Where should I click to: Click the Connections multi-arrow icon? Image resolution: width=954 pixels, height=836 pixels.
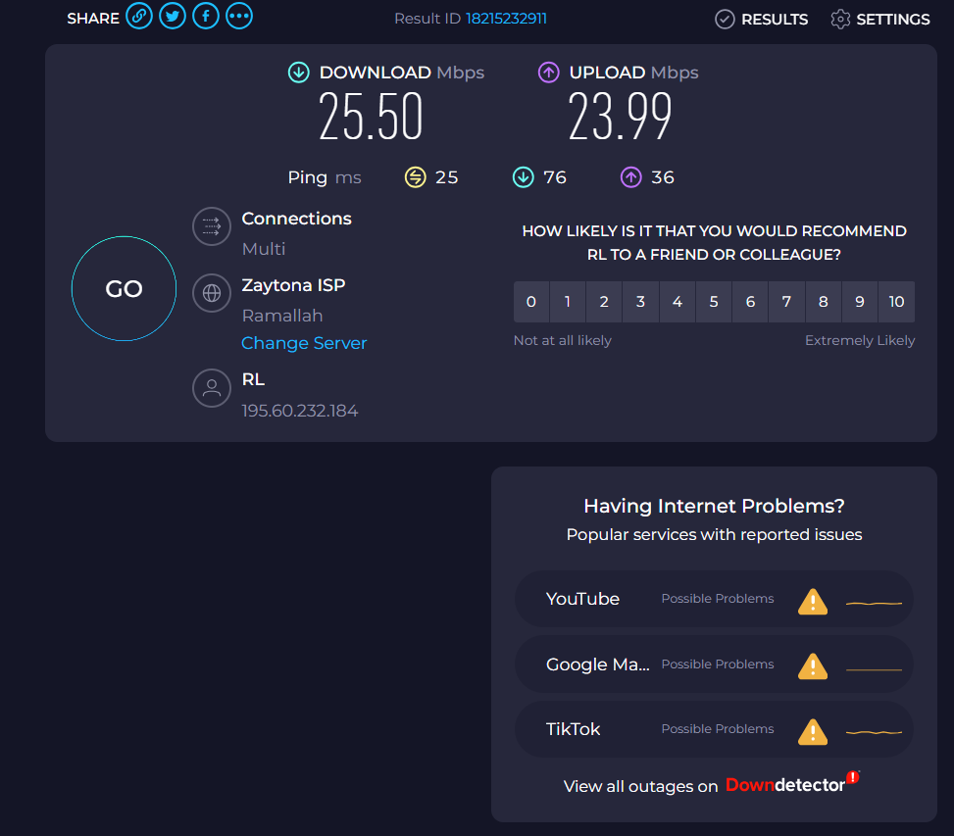212,226
